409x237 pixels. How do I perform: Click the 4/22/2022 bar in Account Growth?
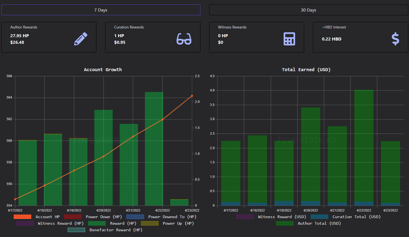coord(154,149)
